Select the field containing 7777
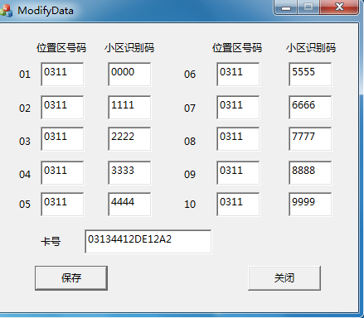This screenshot has width=364, height=318. point(310,139)
